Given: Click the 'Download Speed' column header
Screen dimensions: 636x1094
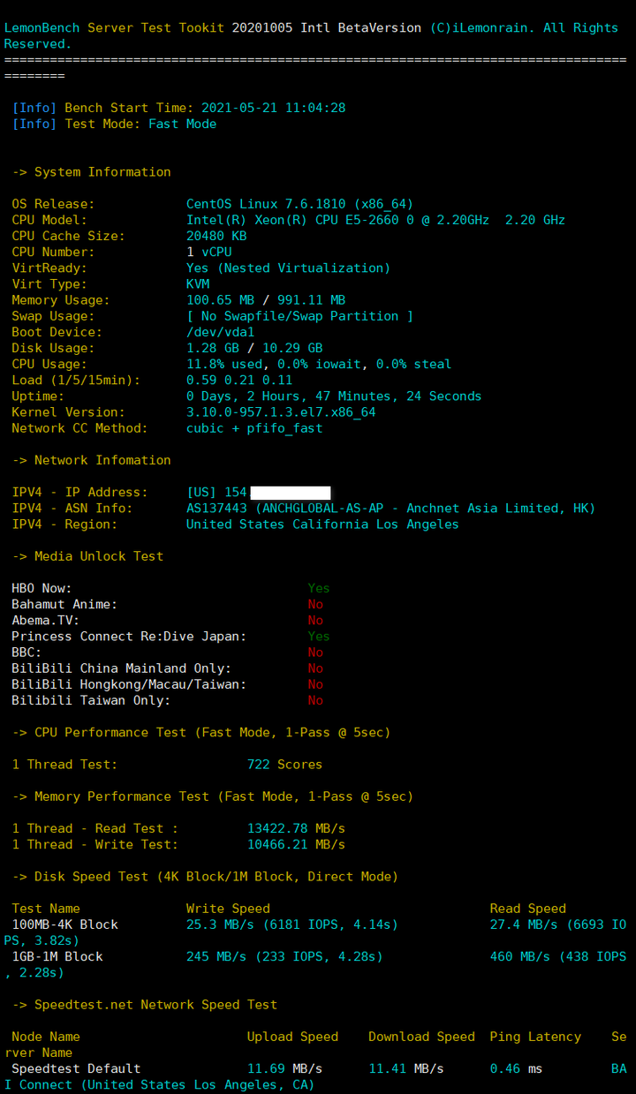Looking at the screenshot, I should tap(421, 1037).
